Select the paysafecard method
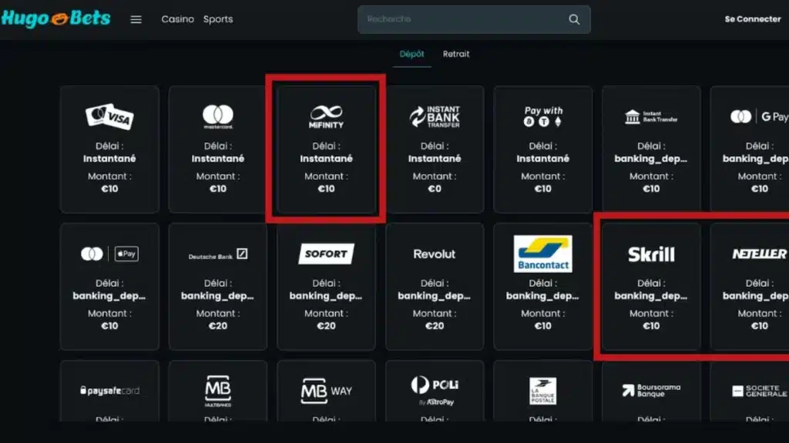The width and height of the screenshot is (789, 443). click(x=109, y=391)
